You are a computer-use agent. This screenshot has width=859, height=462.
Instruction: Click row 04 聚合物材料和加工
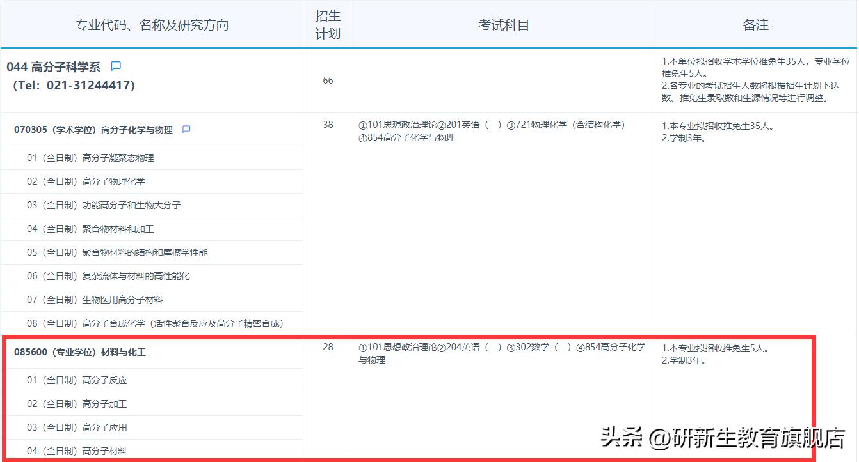pos(92,229)
